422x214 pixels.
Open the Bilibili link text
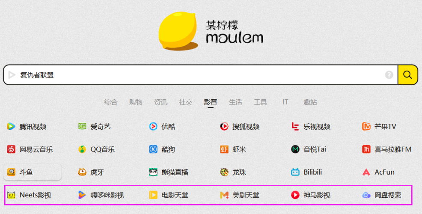tap(313, 172)
